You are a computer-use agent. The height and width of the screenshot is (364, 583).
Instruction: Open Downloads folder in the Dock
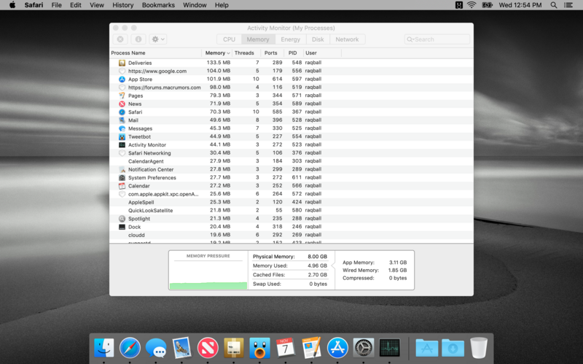[x=453, y=348]
